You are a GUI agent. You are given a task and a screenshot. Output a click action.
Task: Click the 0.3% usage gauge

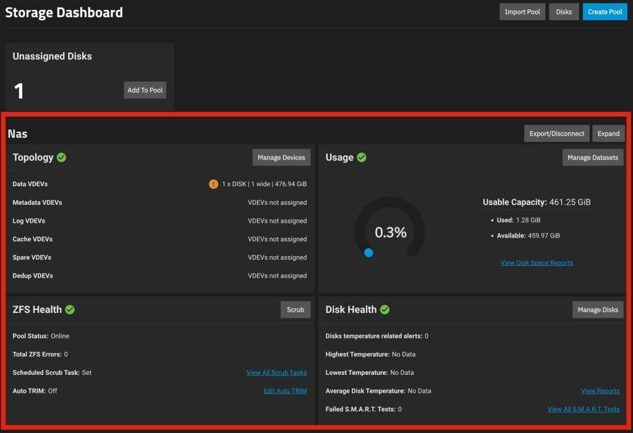coord(390,232)
